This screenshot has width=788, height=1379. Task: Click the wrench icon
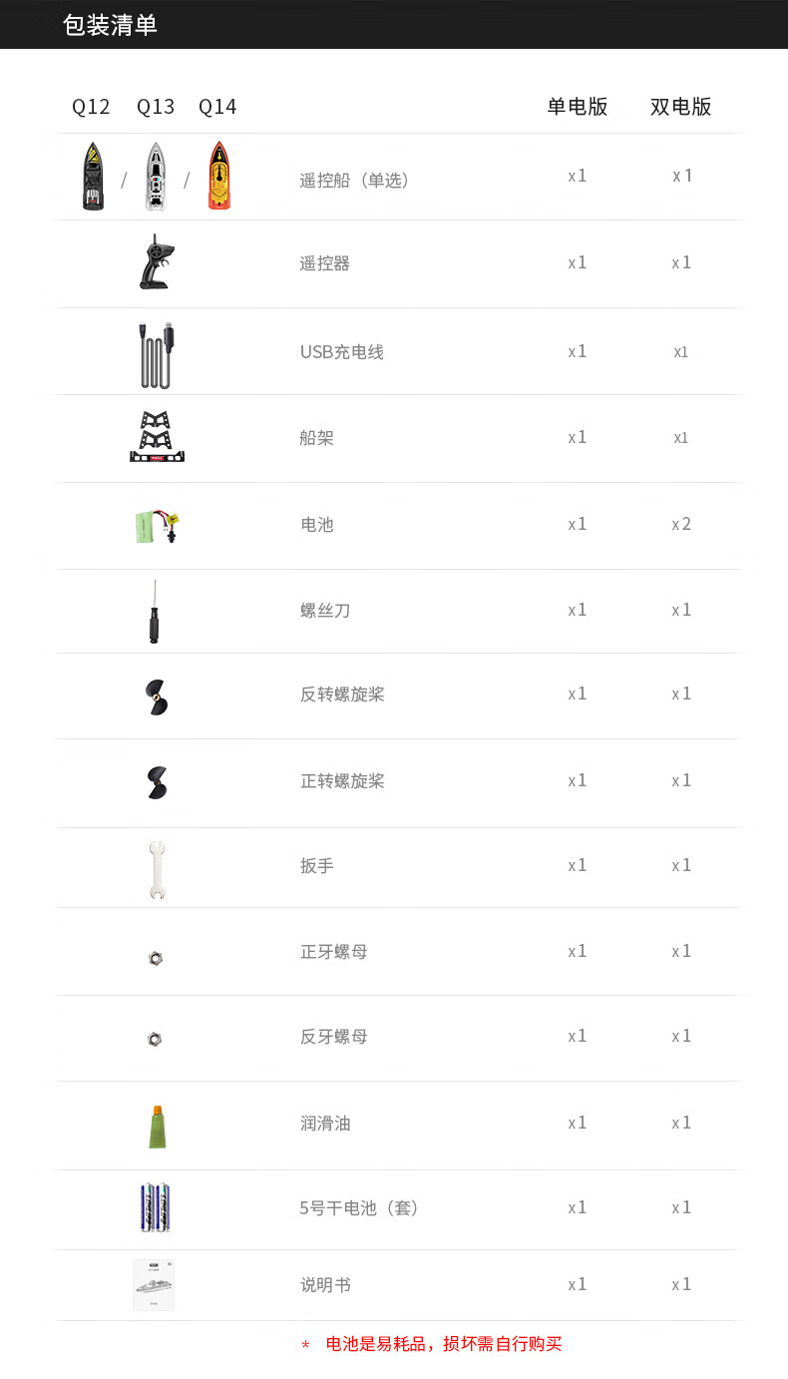tap(156, 867)
